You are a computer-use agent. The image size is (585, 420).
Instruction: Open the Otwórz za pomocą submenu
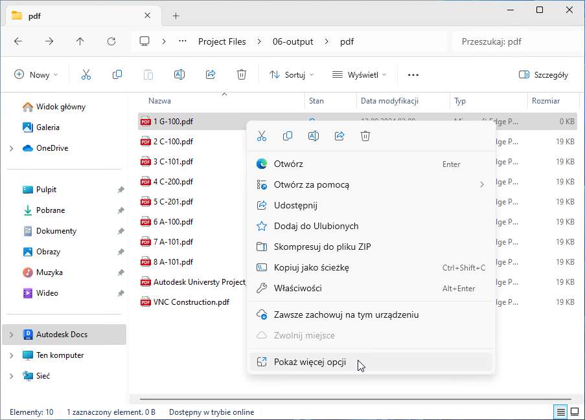(371, 184)
